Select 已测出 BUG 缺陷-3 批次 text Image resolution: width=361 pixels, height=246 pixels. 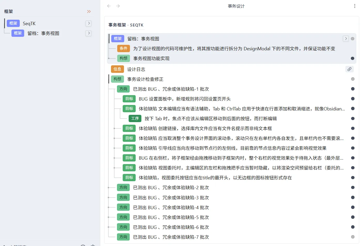click(x=171, y=198)
